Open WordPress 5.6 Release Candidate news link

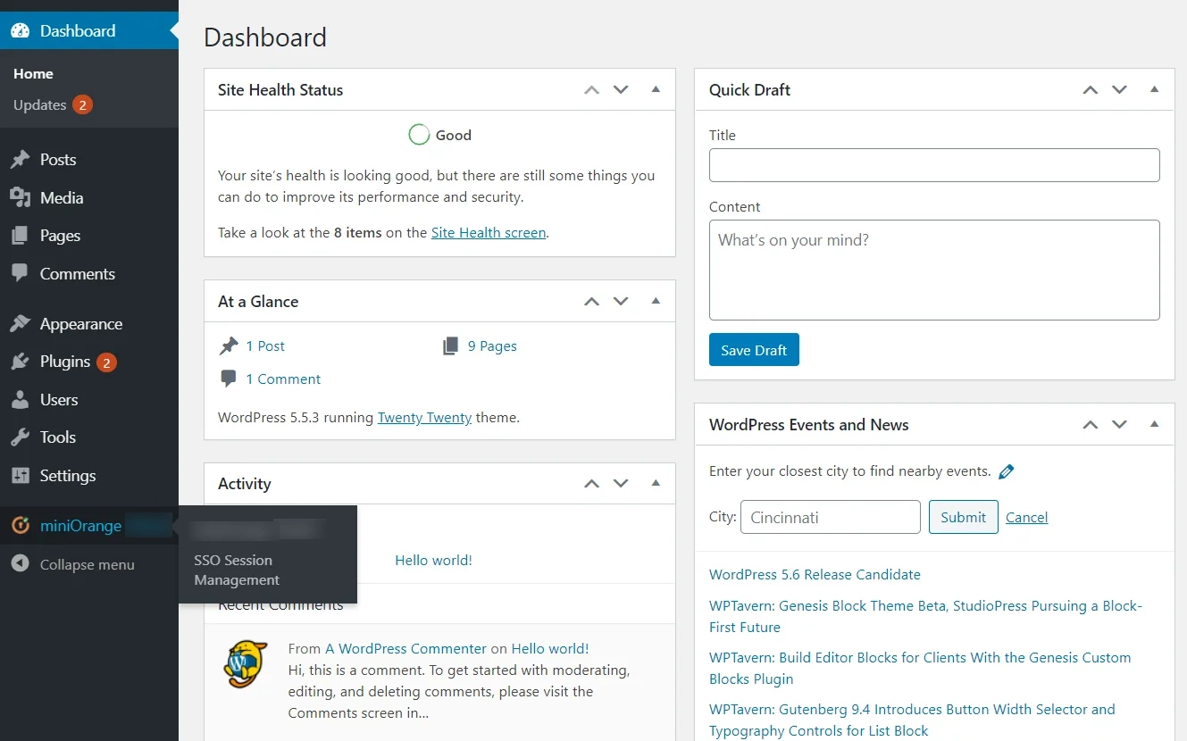click(x=815, y=574)
